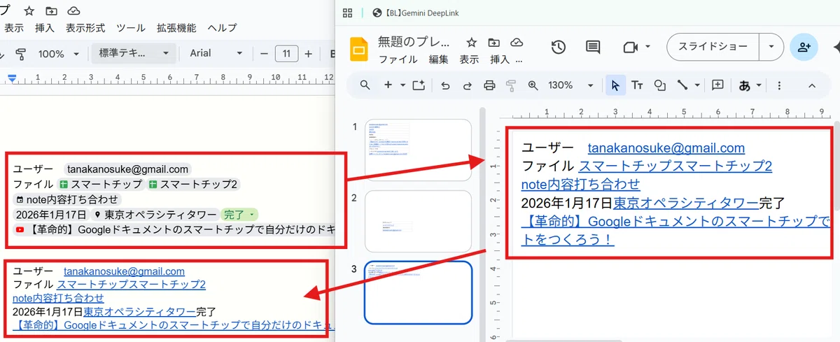The image size is (840, 342).
Task: Click 東京オペラシティタワー link in lower Docs text
Action: coord(140,312)
